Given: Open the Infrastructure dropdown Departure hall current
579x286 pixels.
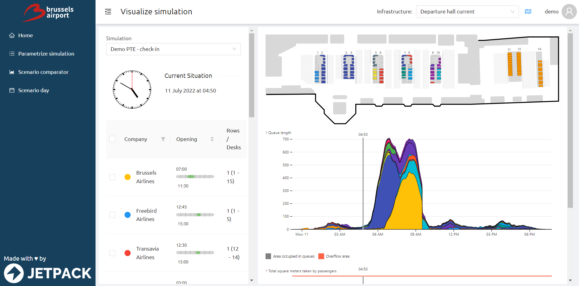Looking at the screenshot, I should point(467,12).
